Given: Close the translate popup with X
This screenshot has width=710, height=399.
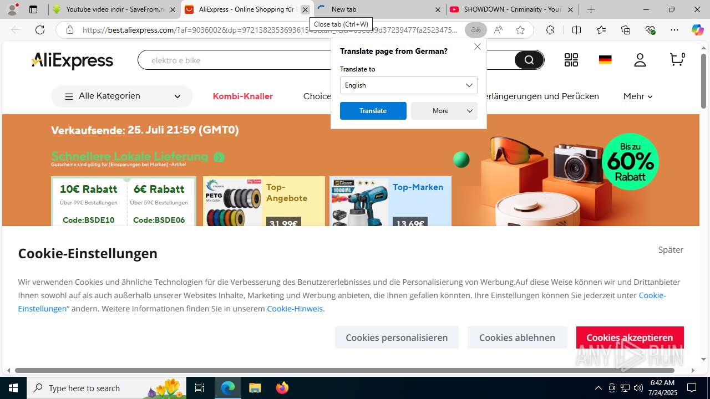Looking at the screenshot, I should click(478, 47).
